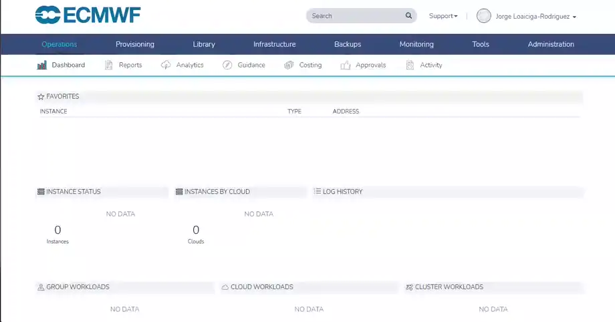615x322 pixels.
Task: Open the Guidance tab
Action: tap(244, 65)
